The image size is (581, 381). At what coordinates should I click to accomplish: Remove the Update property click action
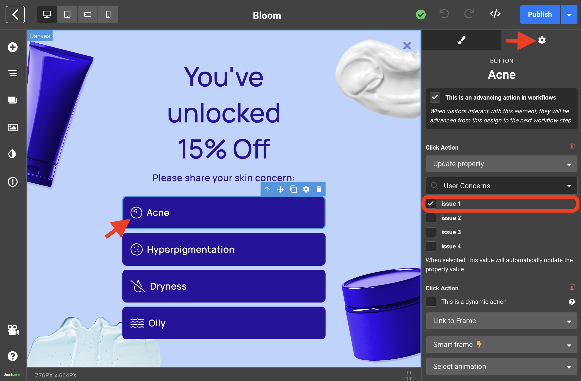pos(572,146)
